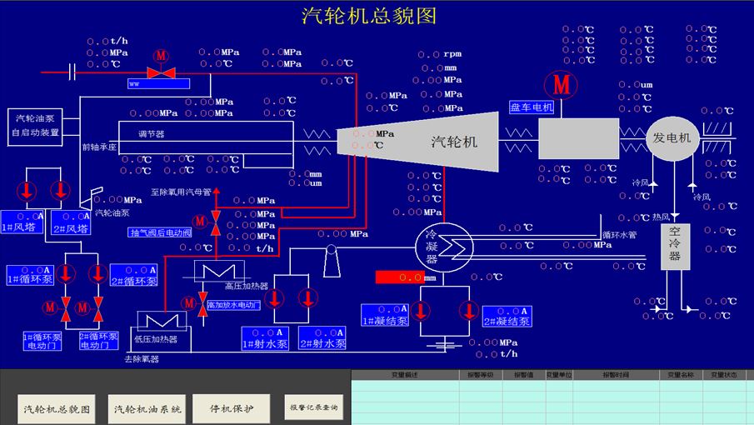Select the 1#风塔 fan pump icon
754x425 pixels.
click(x=27, y=191)
